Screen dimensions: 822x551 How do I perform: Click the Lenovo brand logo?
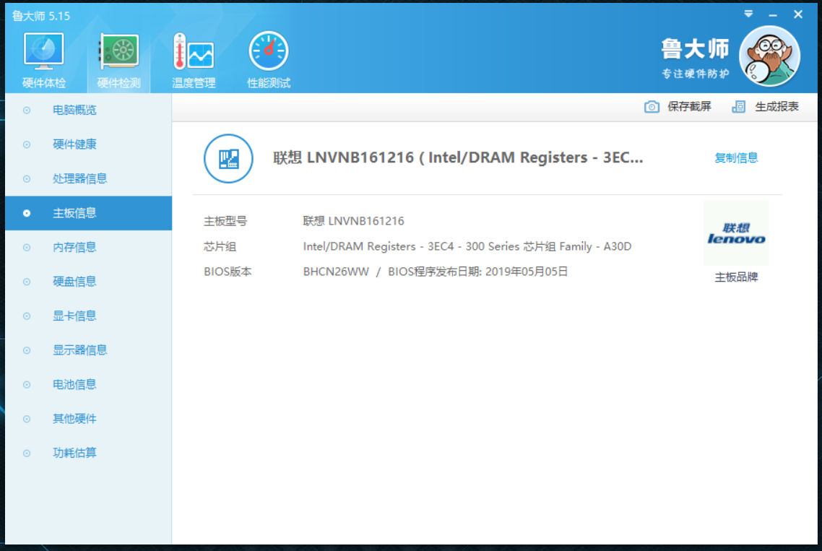click(736, 233)
